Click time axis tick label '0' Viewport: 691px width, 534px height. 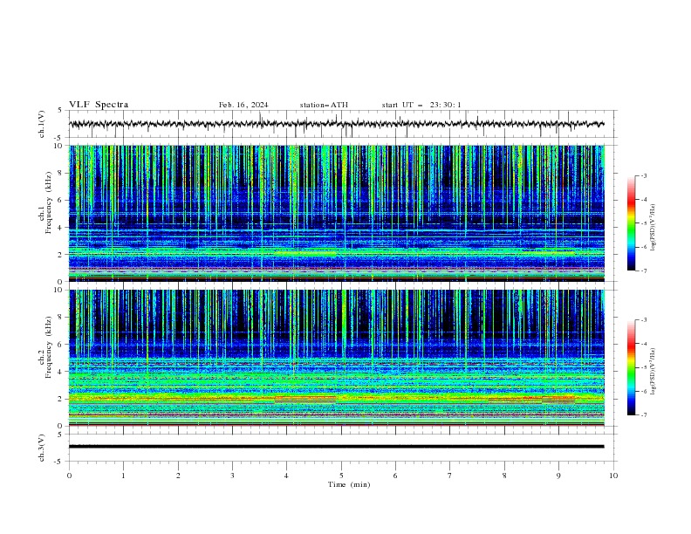69,476
